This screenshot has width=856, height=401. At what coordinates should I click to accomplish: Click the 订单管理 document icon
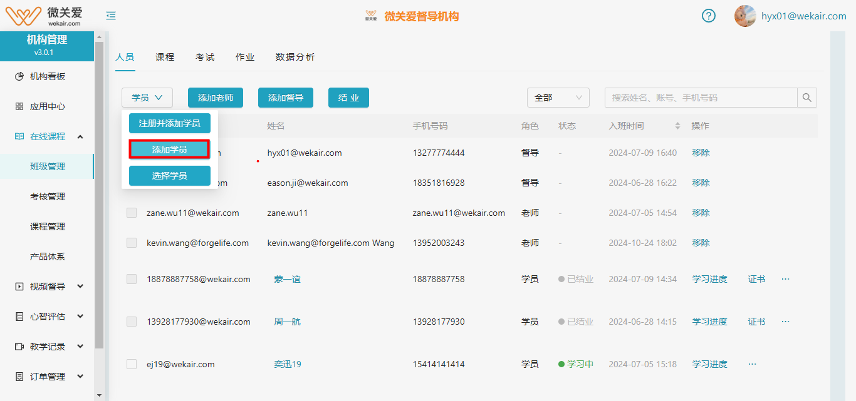point(19,377)
